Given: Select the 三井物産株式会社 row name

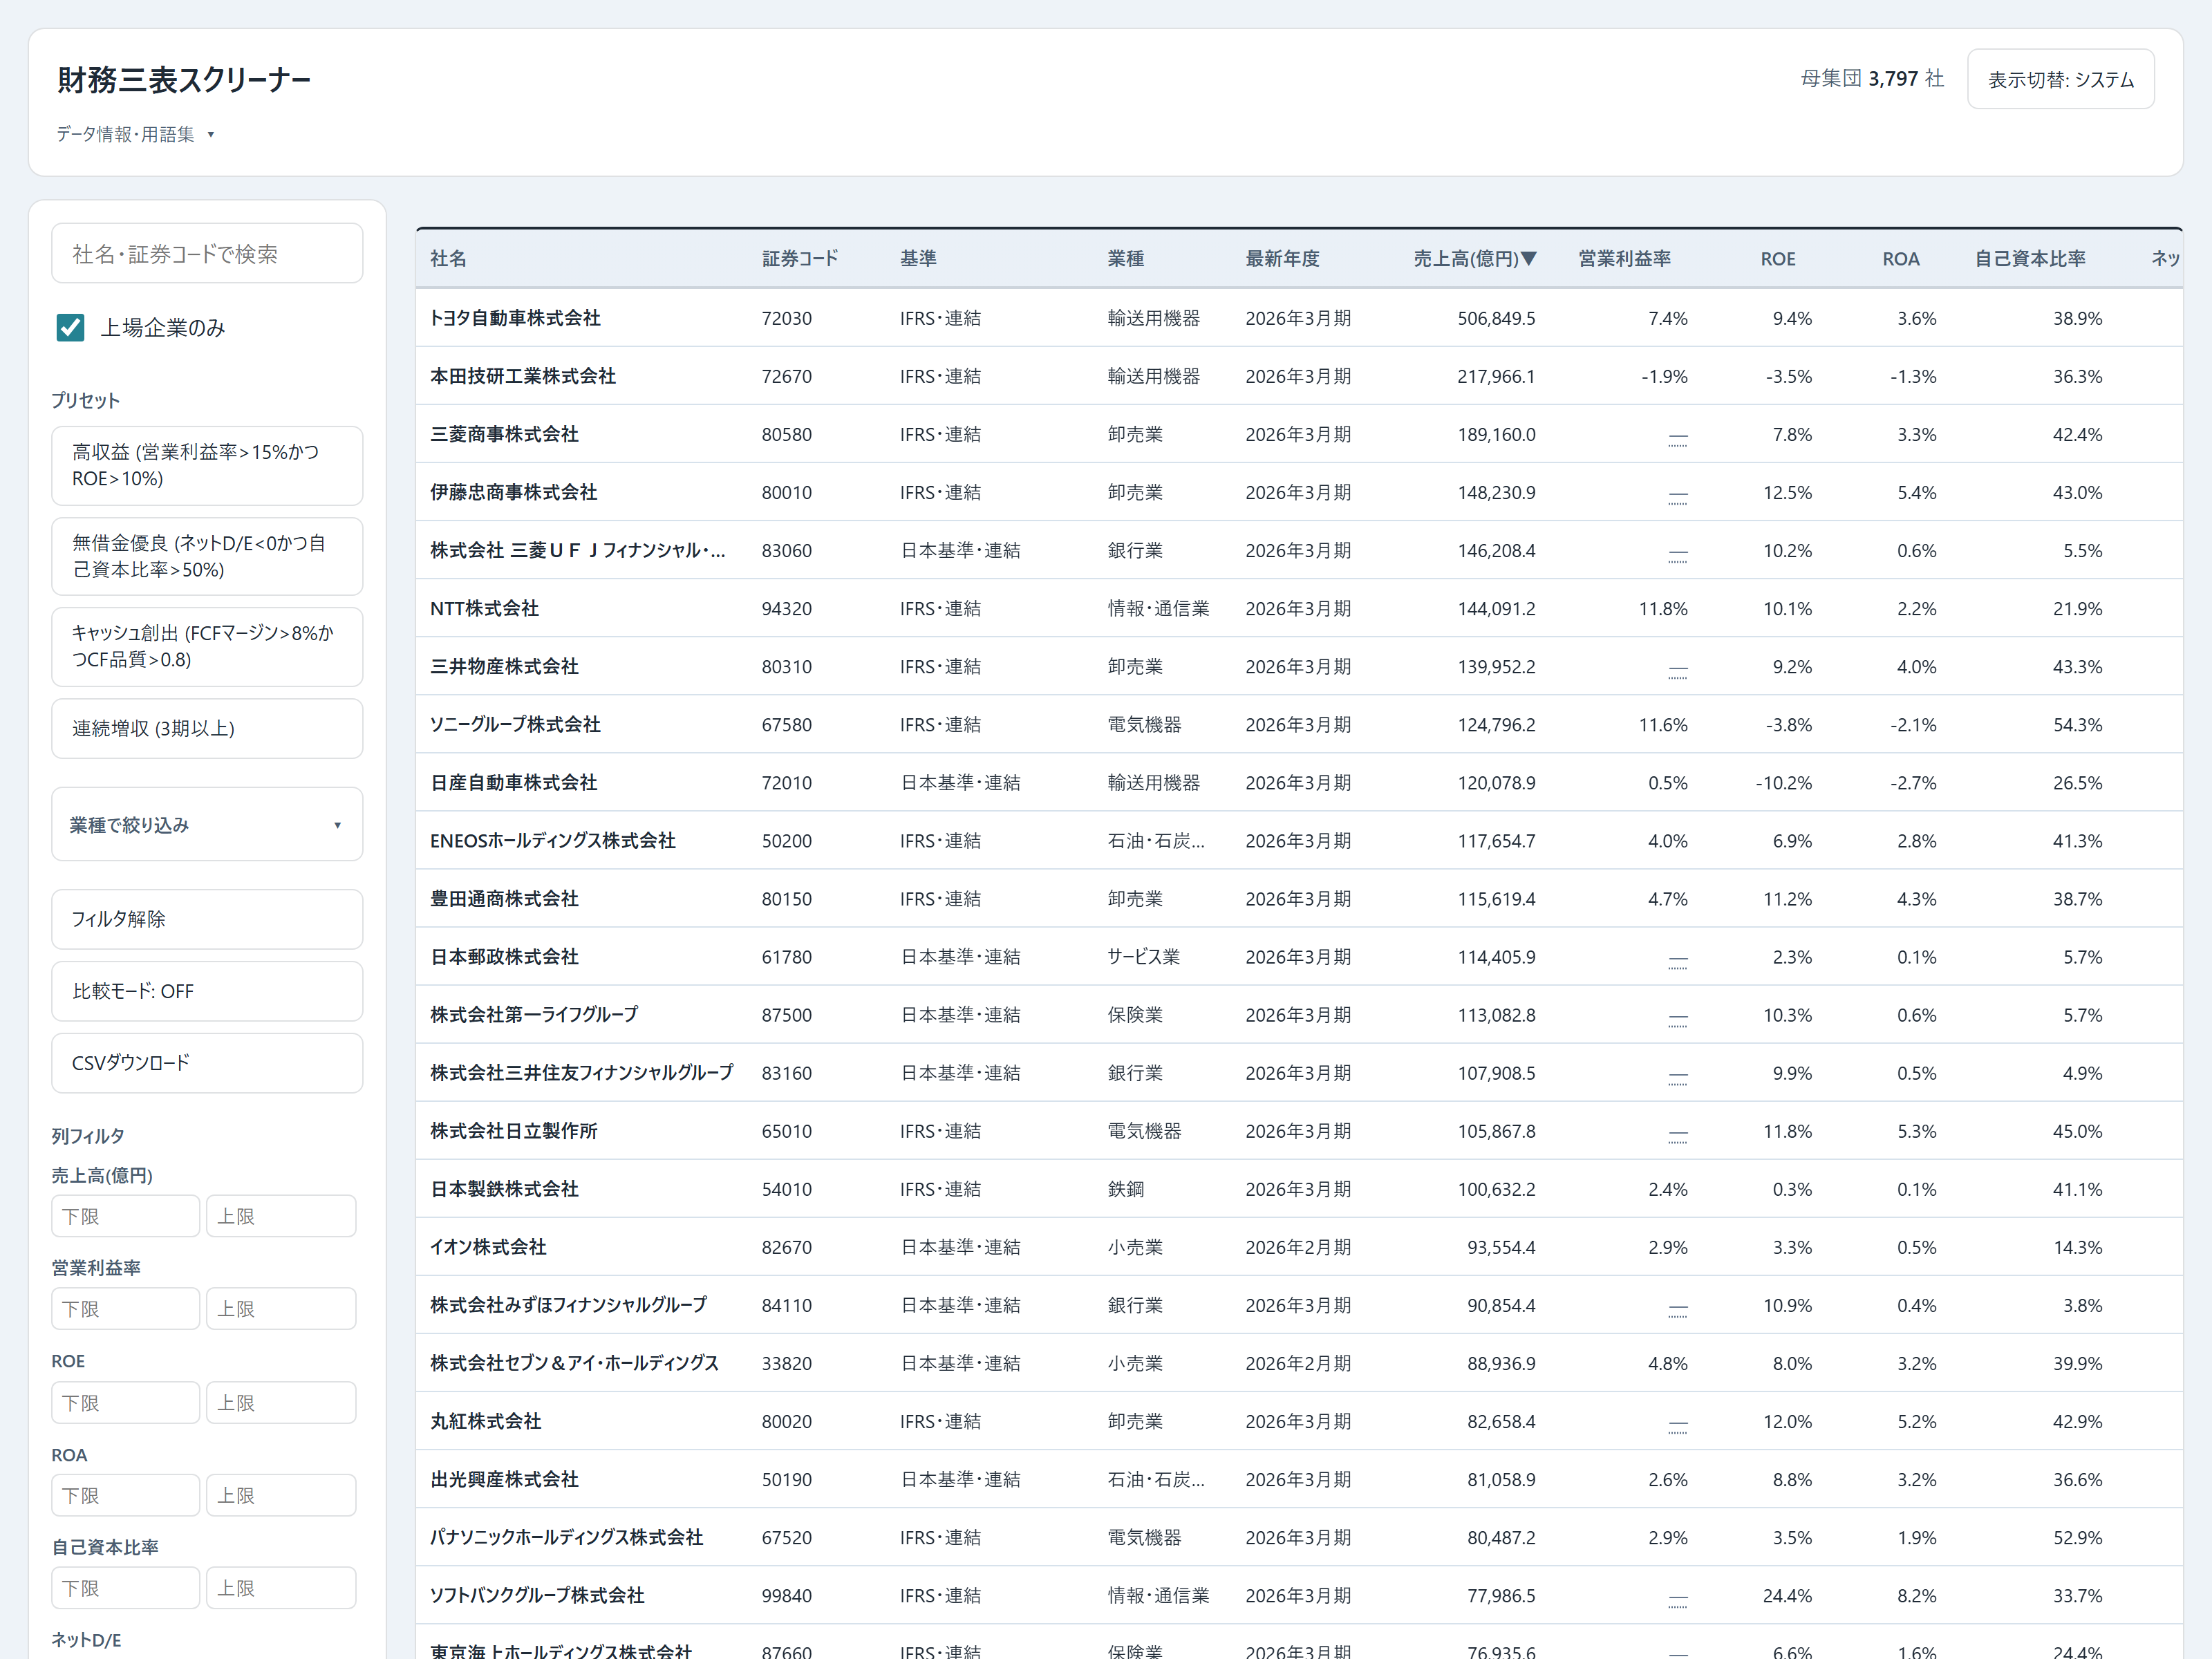Looking at the screenshot, I should point(505,666).
